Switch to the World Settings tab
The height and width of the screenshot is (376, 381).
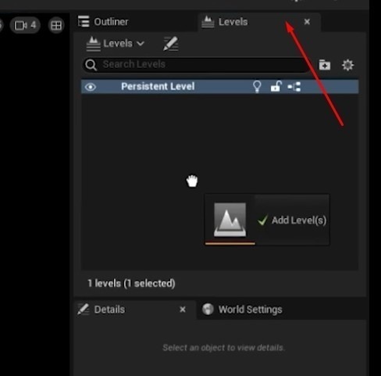(x=250, y=310)
